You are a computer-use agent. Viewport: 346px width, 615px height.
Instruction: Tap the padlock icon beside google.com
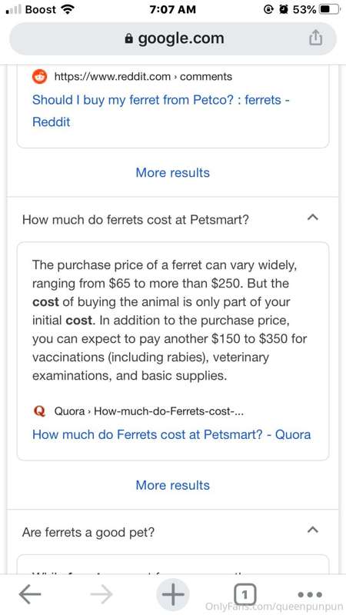pos(128,38)
